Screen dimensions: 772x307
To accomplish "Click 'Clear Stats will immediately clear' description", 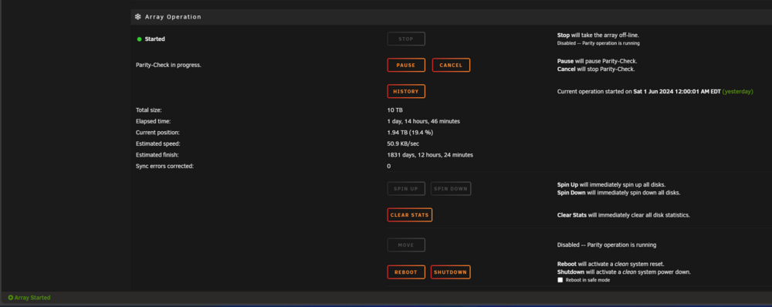I will pyautogui.click(x=624, y=215).
